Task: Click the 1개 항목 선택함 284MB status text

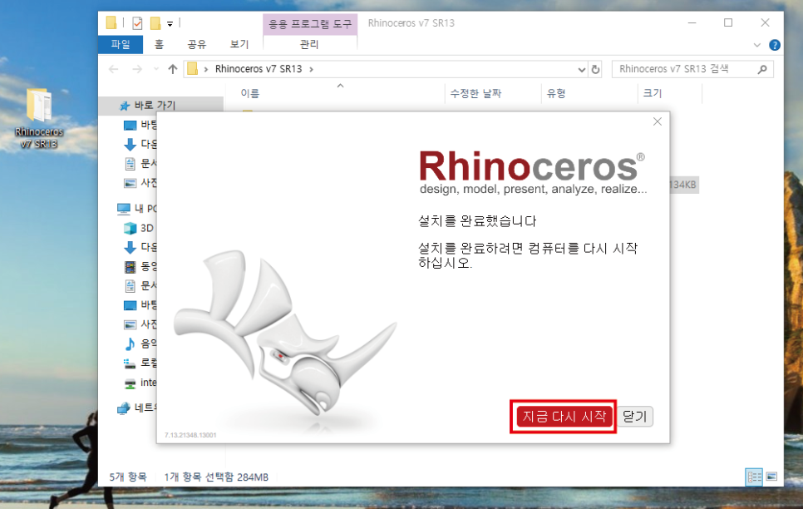Action: 216,477
